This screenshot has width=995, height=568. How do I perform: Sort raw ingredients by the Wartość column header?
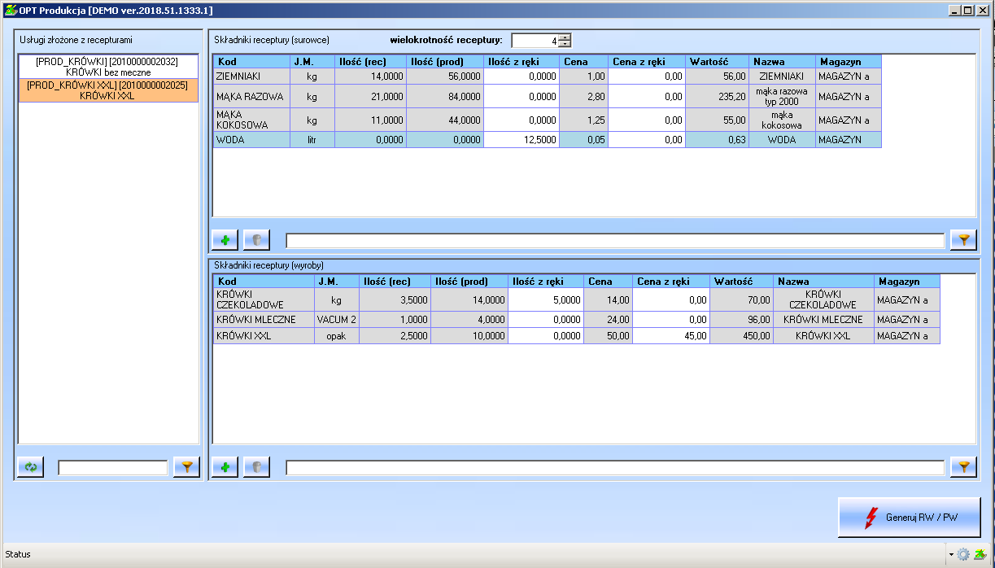(x=717, y=61)
